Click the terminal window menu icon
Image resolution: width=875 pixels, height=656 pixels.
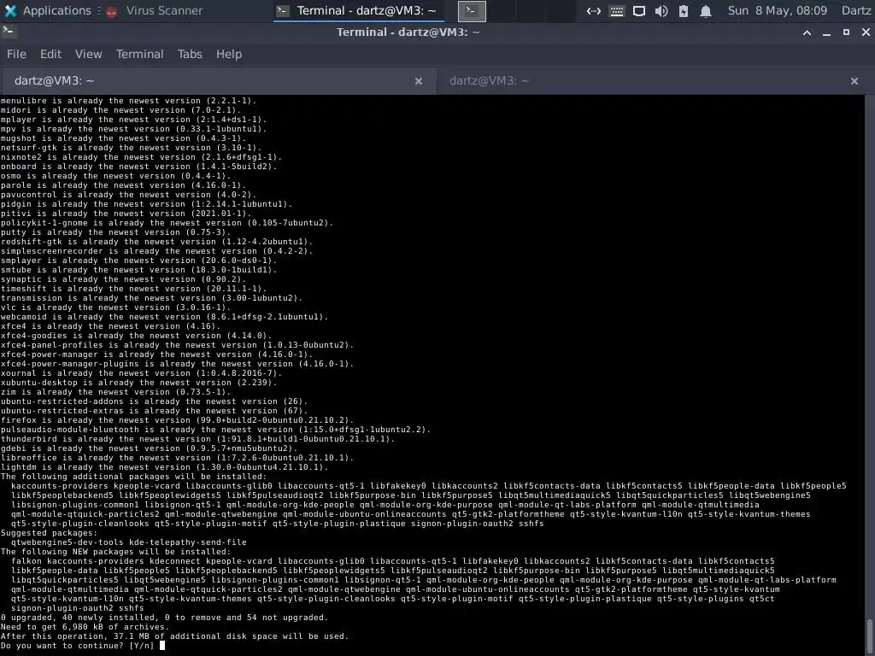[x=9, y=31]
